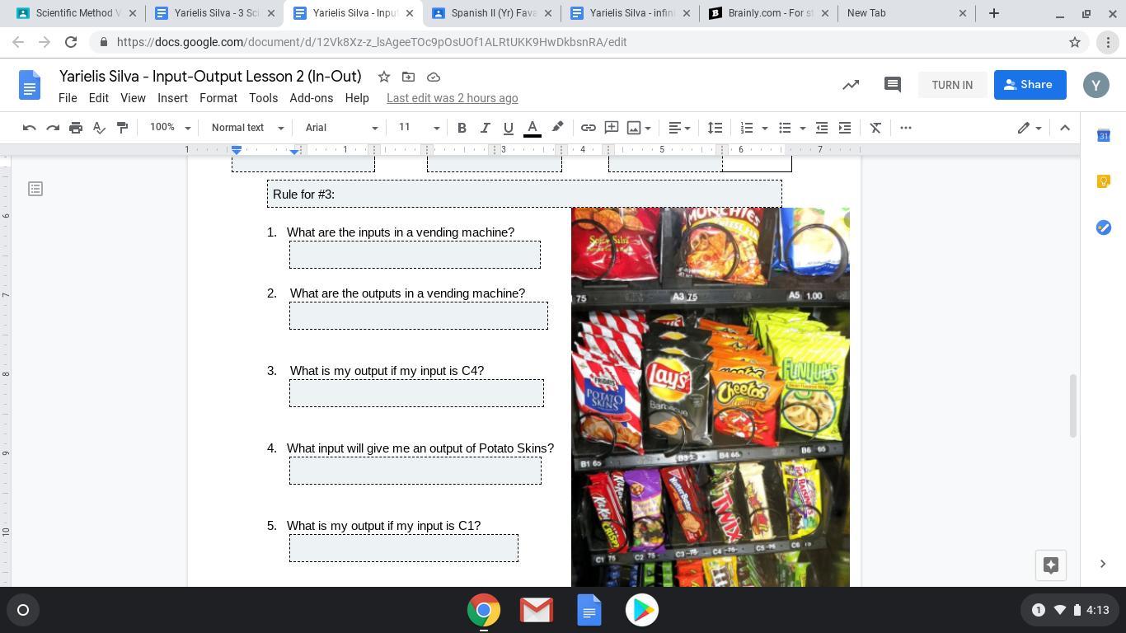
Task: Toggle underline formatting
Action: [x=508, y=128]
